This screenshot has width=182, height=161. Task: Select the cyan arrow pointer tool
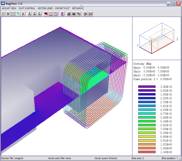pos(18,14)
